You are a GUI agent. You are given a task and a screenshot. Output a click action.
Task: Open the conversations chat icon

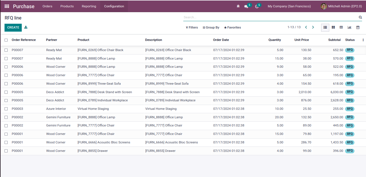click(246, 6)
